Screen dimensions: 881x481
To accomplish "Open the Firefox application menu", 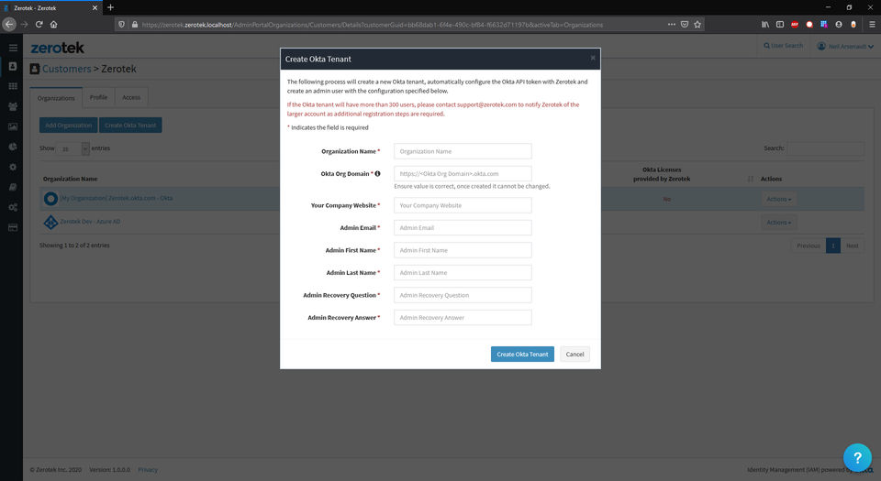I will [872, 24].
